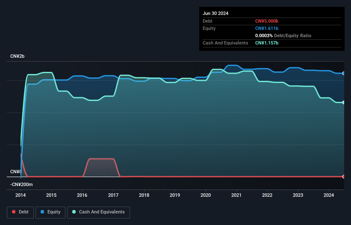Click the teal Cash And Equivalents legend dot
The width and height of the screenshot is (351, 225).
click(x=74, y=212)
